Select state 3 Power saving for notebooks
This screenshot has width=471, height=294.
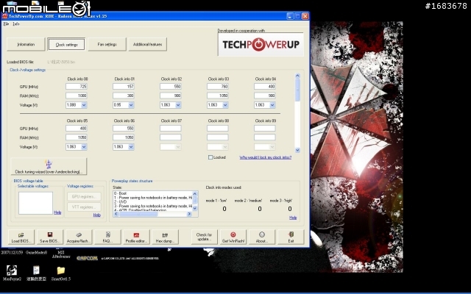[152, 206]
